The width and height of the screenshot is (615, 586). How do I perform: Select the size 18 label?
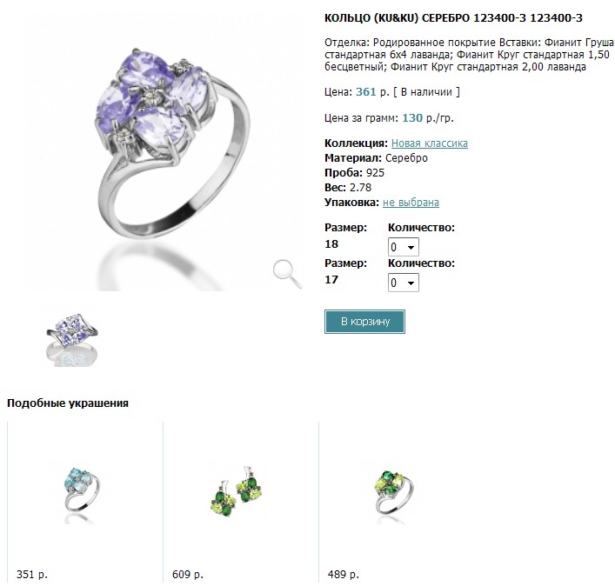331,243
